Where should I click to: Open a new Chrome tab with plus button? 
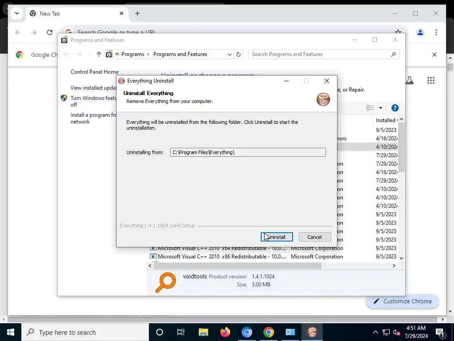pyautogui.click(x=137, y=13)
